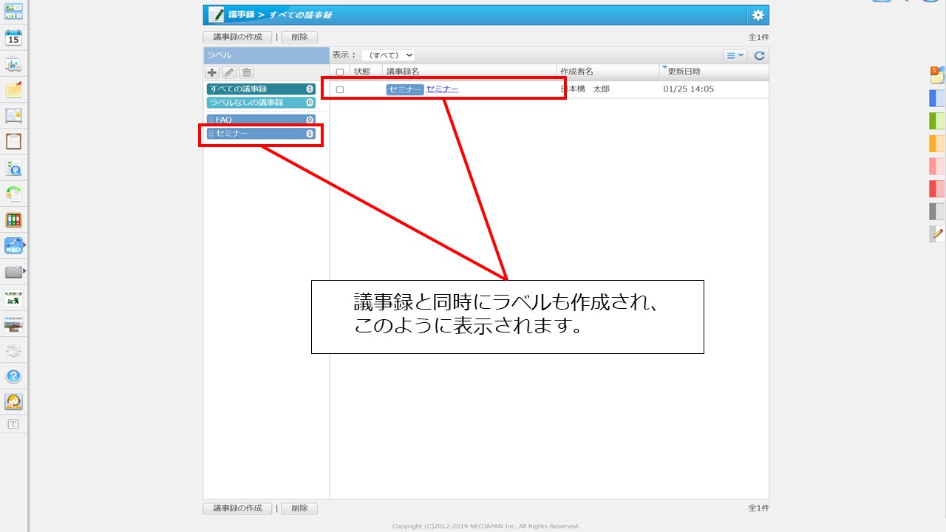Click the セミナー label tag in the row

point(405,89)
